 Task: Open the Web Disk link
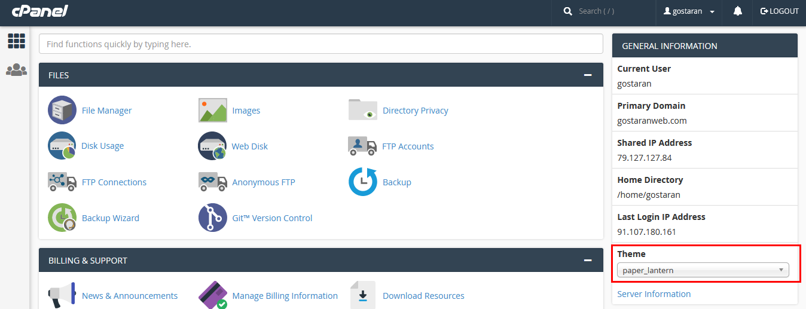click(250, 146)
